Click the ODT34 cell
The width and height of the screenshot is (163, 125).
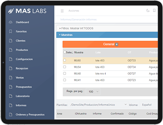[132, 67]
